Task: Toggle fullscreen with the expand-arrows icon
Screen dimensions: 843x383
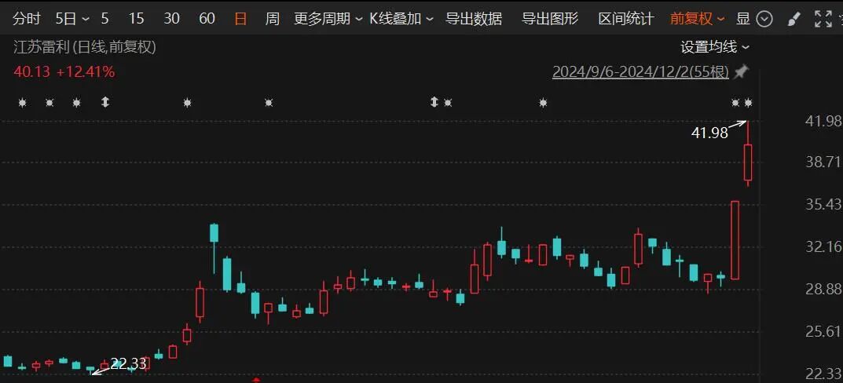Action: pyautogui.click(x=823, y=20)
